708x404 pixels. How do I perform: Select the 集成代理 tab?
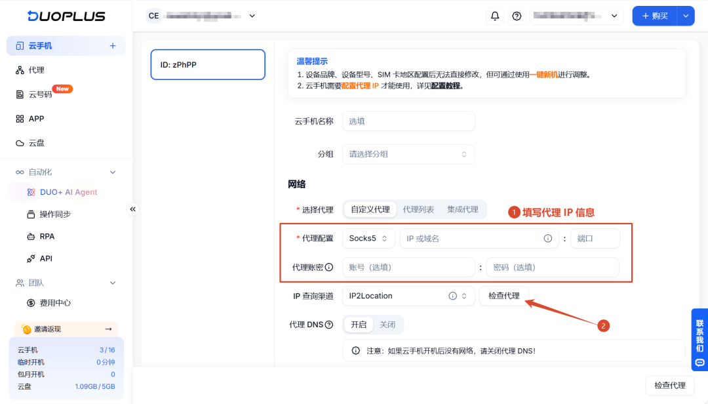(x=462, y=210)
